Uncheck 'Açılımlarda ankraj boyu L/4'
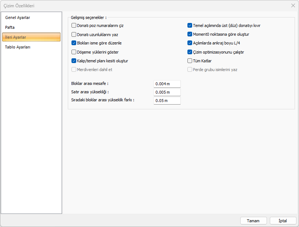The height and width of the screenshot is (227, 299). pos(190,43)
